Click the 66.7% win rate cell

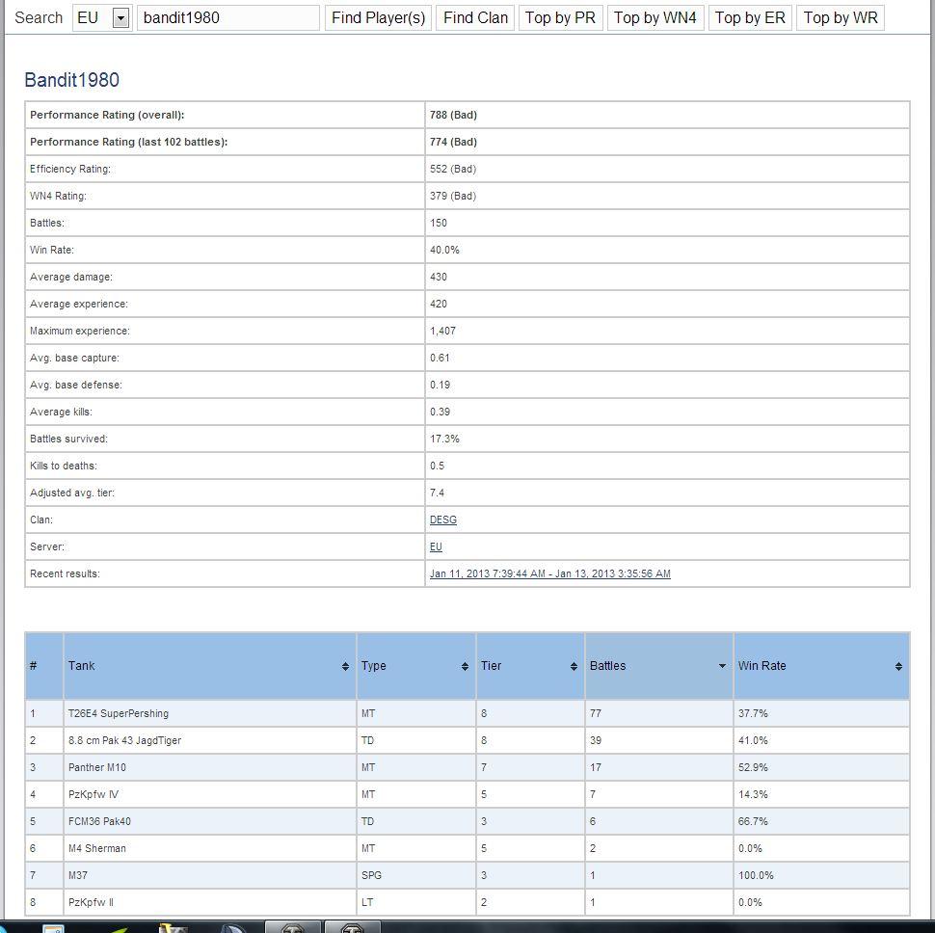[x=821, y=821]
